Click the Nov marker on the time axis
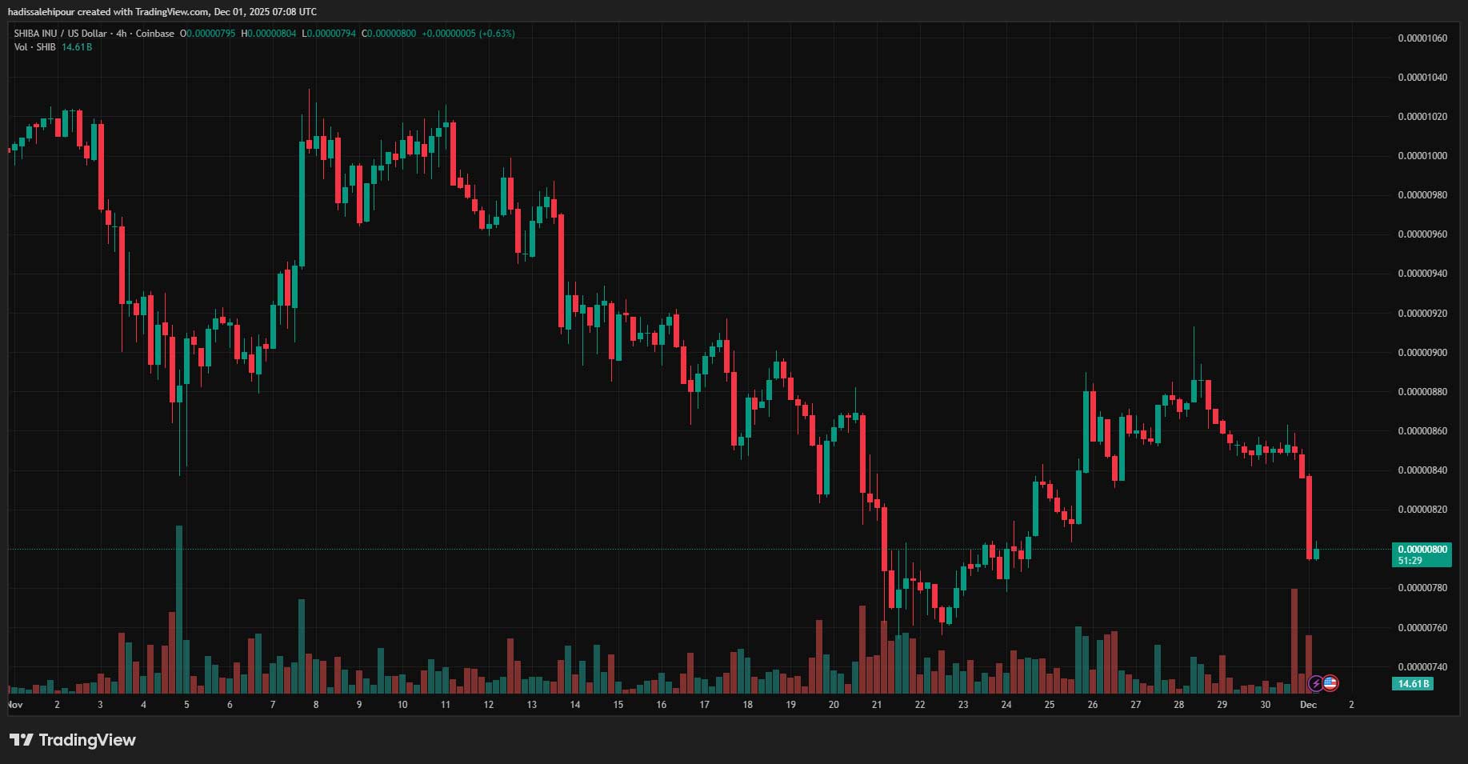Viewport: 1468px width, 764px height. (x=14, y=705)
